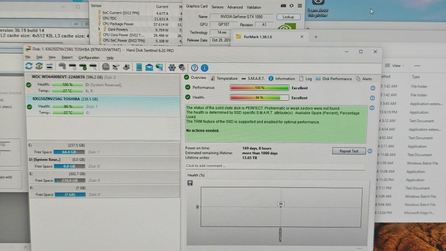Click the refresh icon with orange alert badge
446x251 pixels.
pyautogui.click(x=39, y=66)
